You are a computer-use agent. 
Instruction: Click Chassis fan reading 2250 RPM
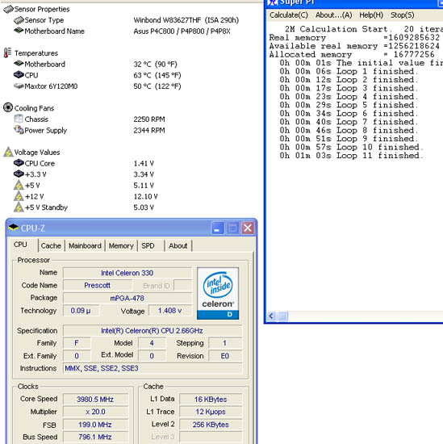coord(149,119)
